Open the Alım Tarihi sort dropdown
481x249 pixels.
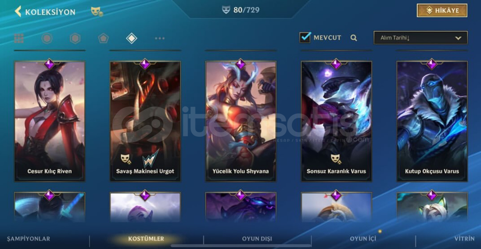(421, 38)
